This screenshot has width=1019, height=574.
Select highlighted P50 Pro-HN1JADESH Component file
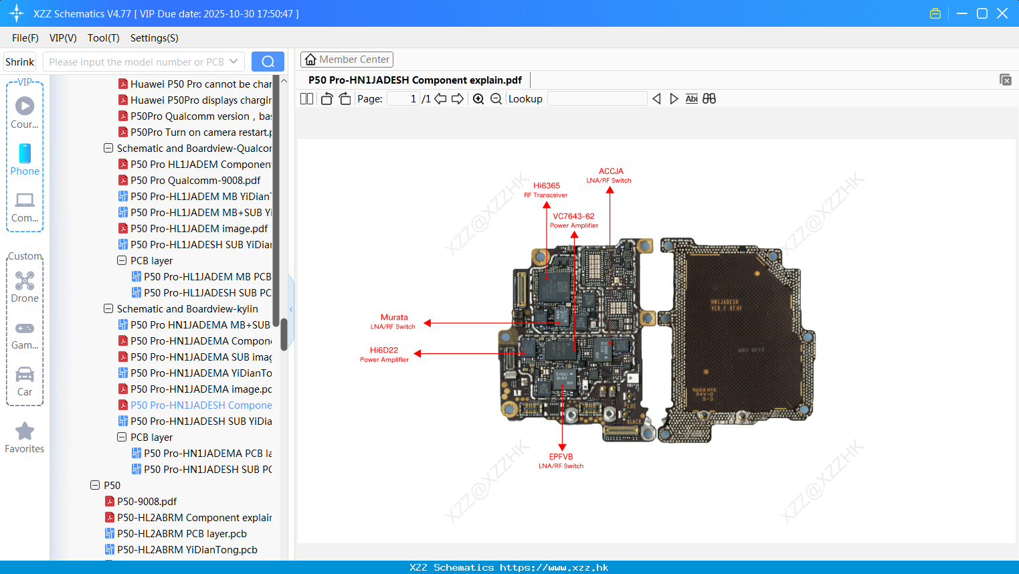coord(195,405)
